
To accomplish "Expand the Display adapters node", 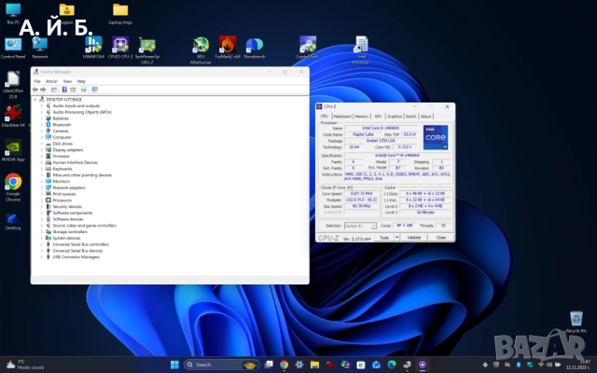I will 42,150.
